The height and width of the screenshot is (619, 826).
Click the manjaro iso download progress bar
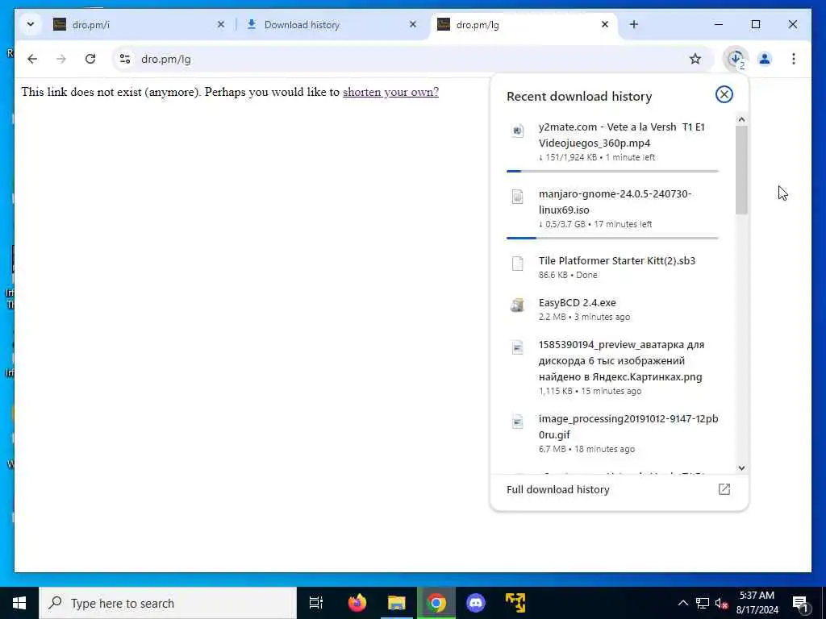point(613,238)
